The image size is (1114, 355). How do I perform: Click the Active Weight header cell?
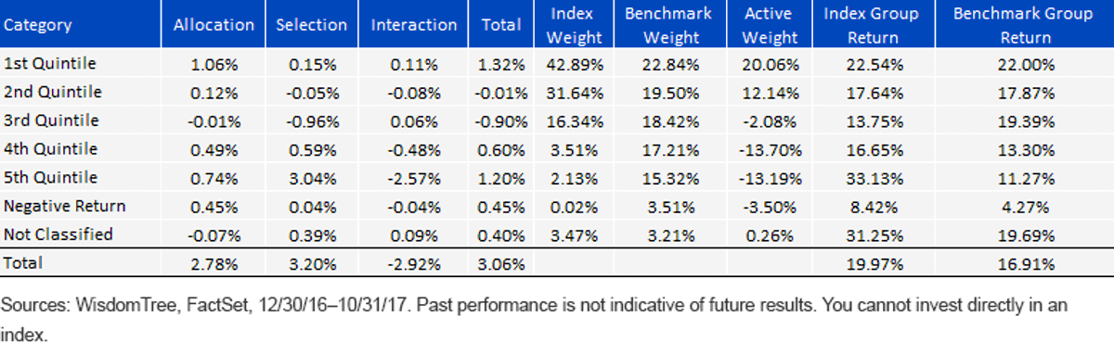[771, 26]
